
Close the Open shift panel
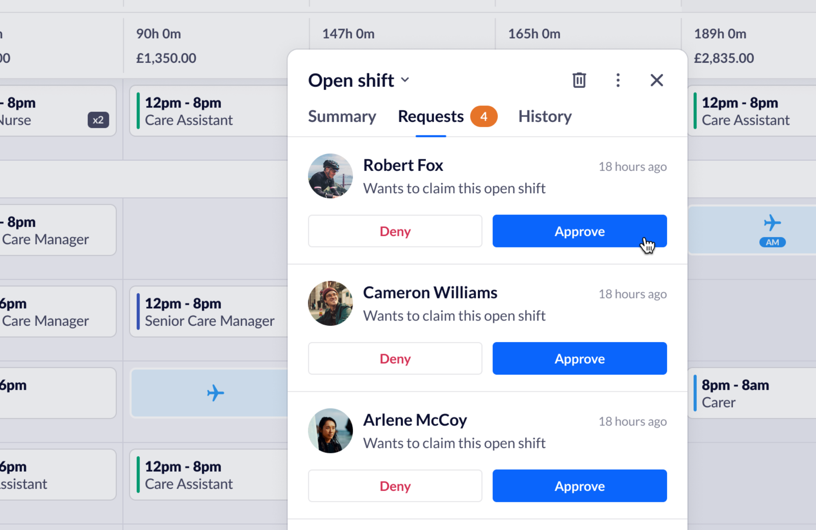click(x=656, y=80)
